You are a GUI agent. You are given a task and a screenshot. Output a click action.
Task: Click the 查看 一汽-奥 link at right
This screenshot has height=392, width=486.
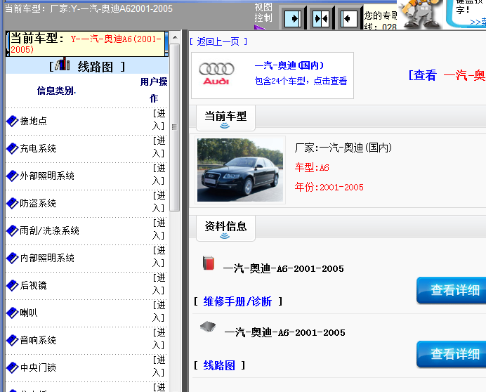pos(447,75)
